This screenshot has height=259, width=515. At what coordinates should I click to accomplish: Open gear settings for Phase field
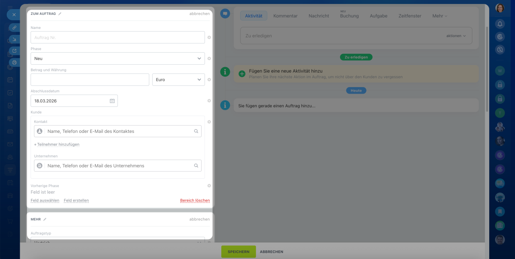point(209,59)
